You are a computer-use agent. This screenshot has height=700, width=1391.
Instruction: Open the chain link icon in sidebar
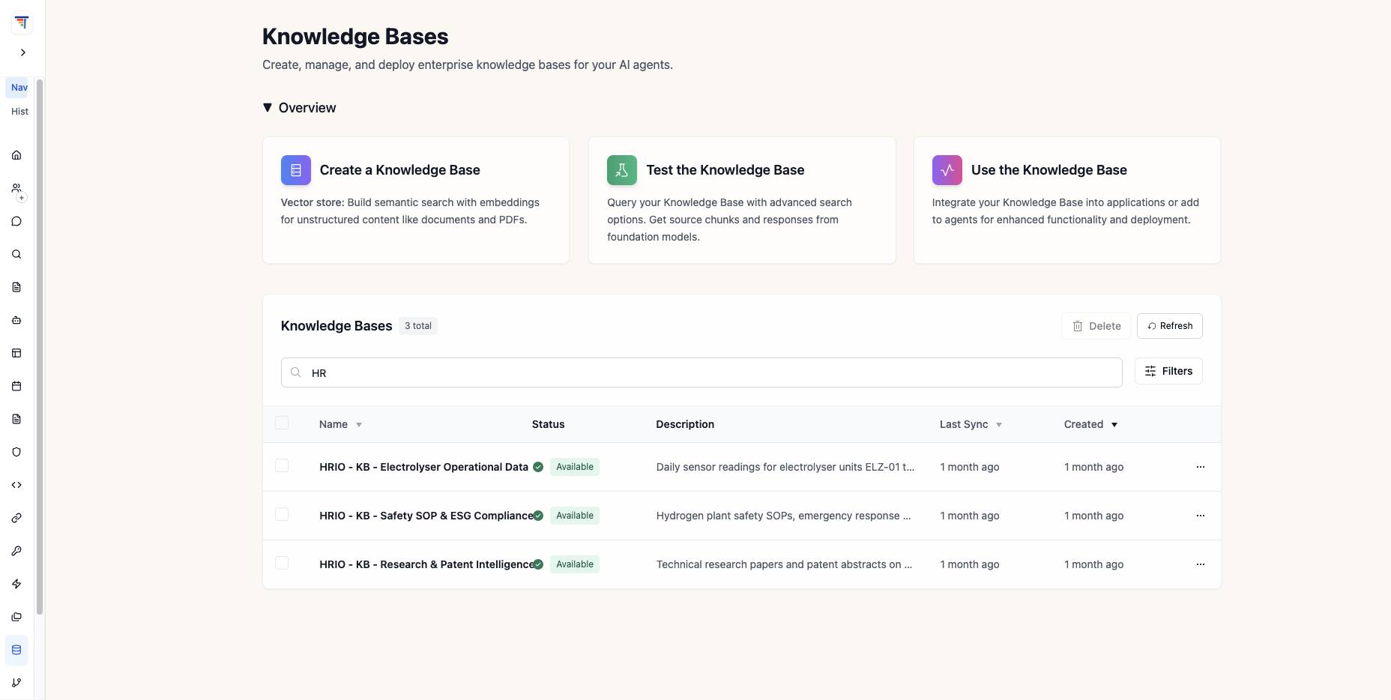(x=16, y=518)
